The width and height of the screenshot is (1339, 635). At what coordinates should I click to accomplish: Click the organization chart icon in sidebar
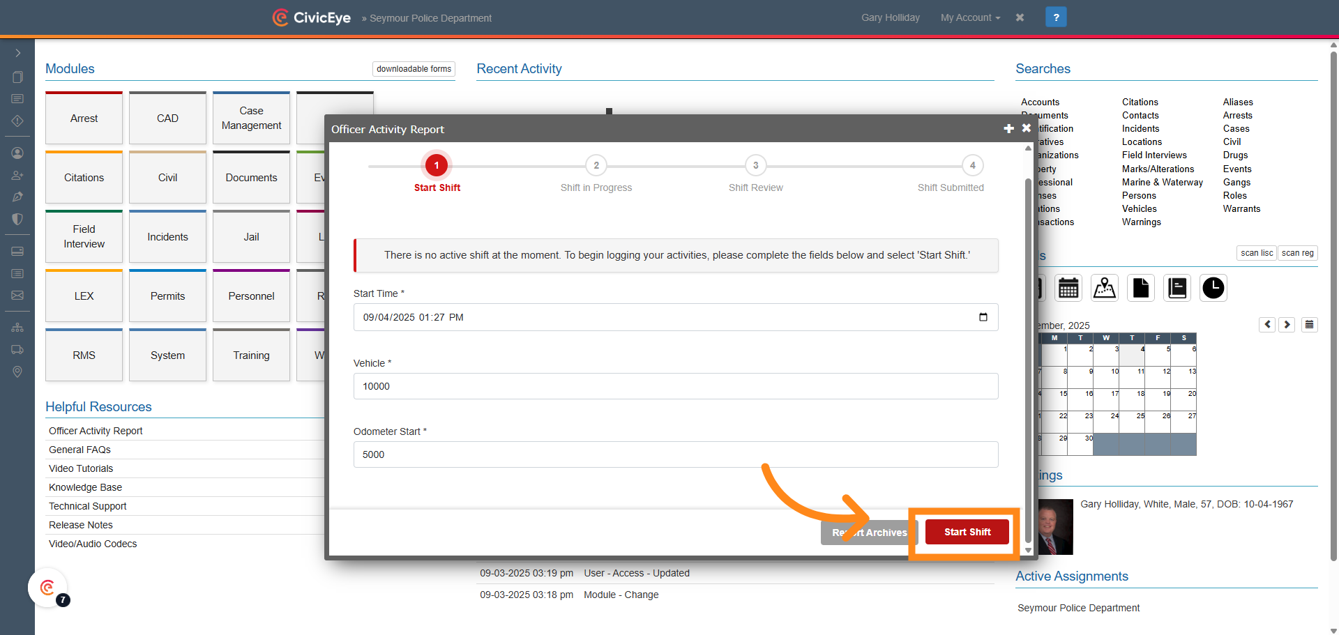(x=17, y=328)
